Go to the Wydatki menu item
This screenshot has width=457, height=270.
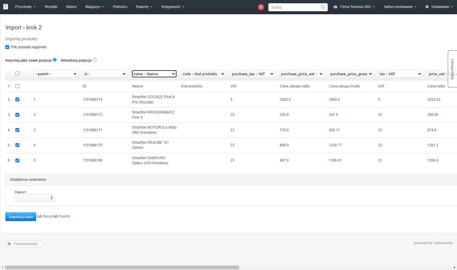[51, 7]
